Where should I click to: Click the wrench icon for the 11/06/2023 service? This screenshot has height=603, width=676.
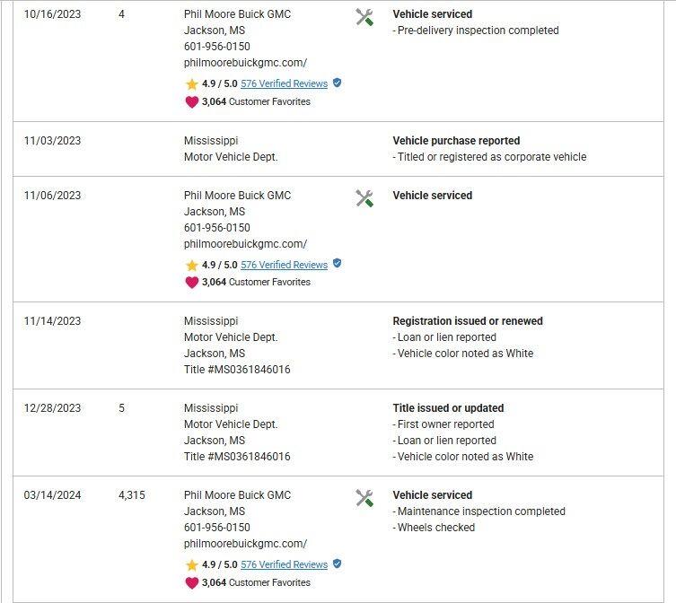[364, 198]
